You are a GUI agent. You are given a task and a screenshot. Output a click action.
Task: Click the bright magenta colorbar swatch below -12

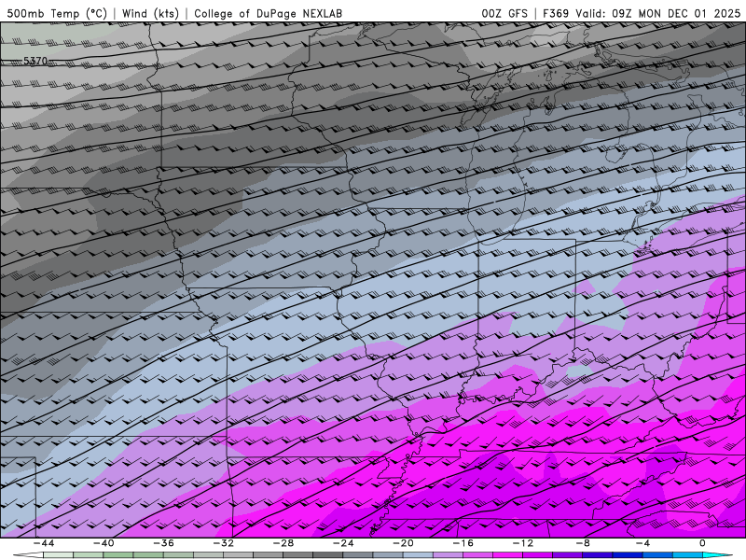tap(507, 555)
